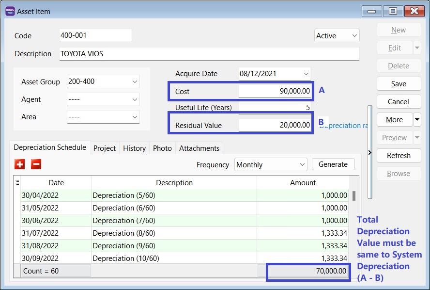Click the row selector icon in grid header

[17, 182]
